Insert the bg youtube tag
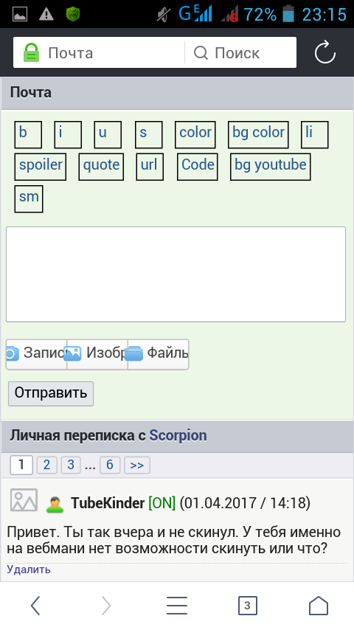The width and height of the screenshot is (354, 630). [271, 167]
